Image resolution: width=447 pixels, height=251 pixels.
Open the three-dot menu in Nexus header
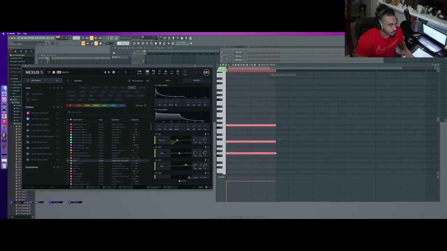pyautogui.click(x=118, y=72)
